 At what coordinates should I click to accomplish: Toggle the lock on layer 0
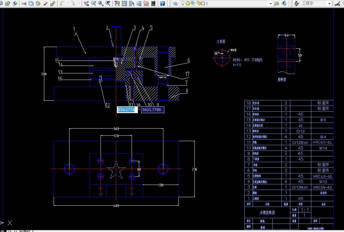coord(198,4)
